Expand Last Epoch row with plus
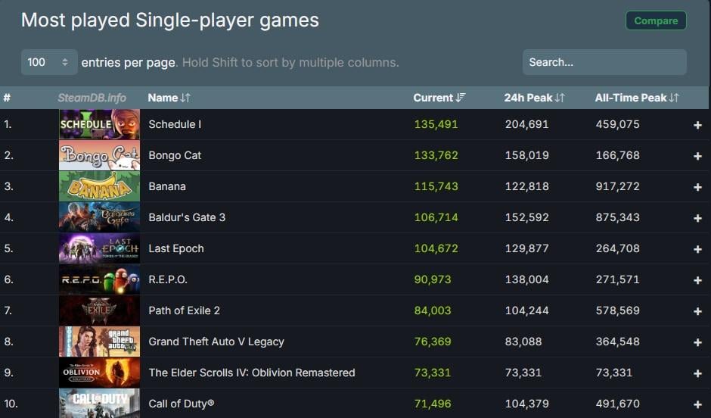The height and width of the screenshot is (418, 711). click(x=697, y=249)
